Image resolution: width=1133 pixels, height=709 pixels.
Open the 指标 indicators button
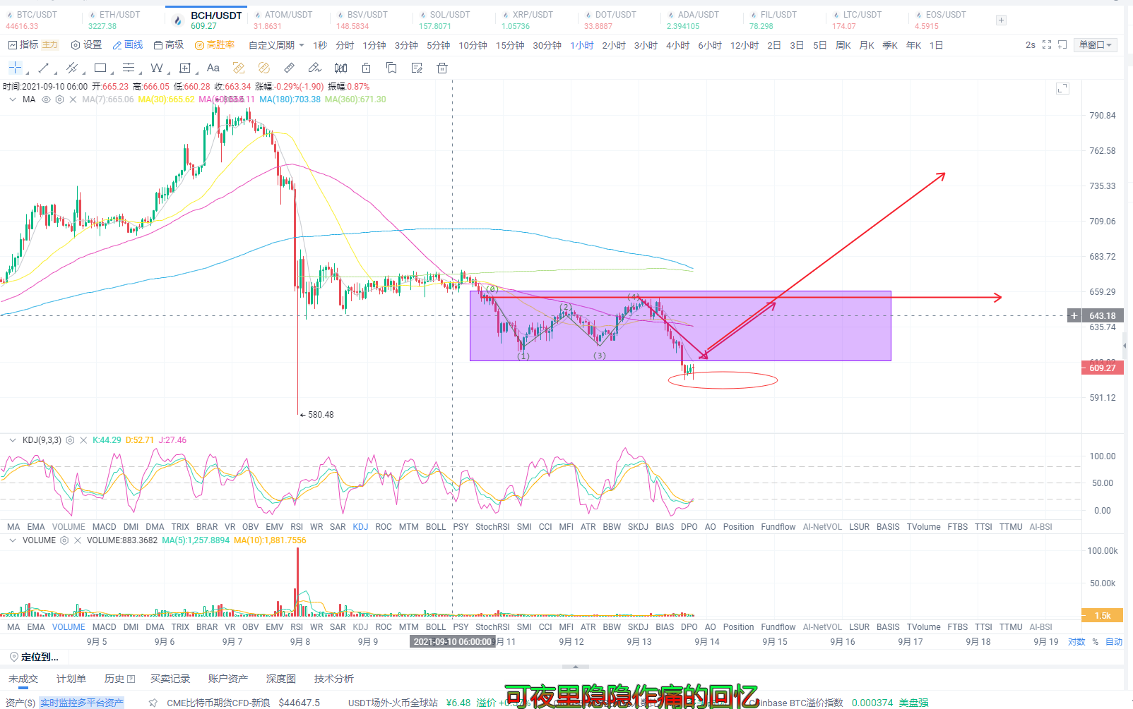[x=23, y=45]
